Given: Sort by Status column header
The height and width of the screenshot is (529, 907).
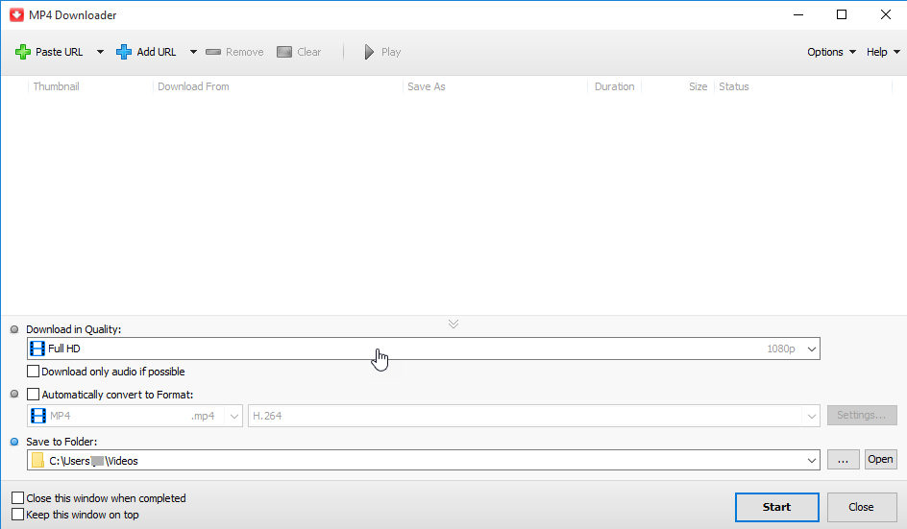Looking at the screenshot, I should 733,86.
